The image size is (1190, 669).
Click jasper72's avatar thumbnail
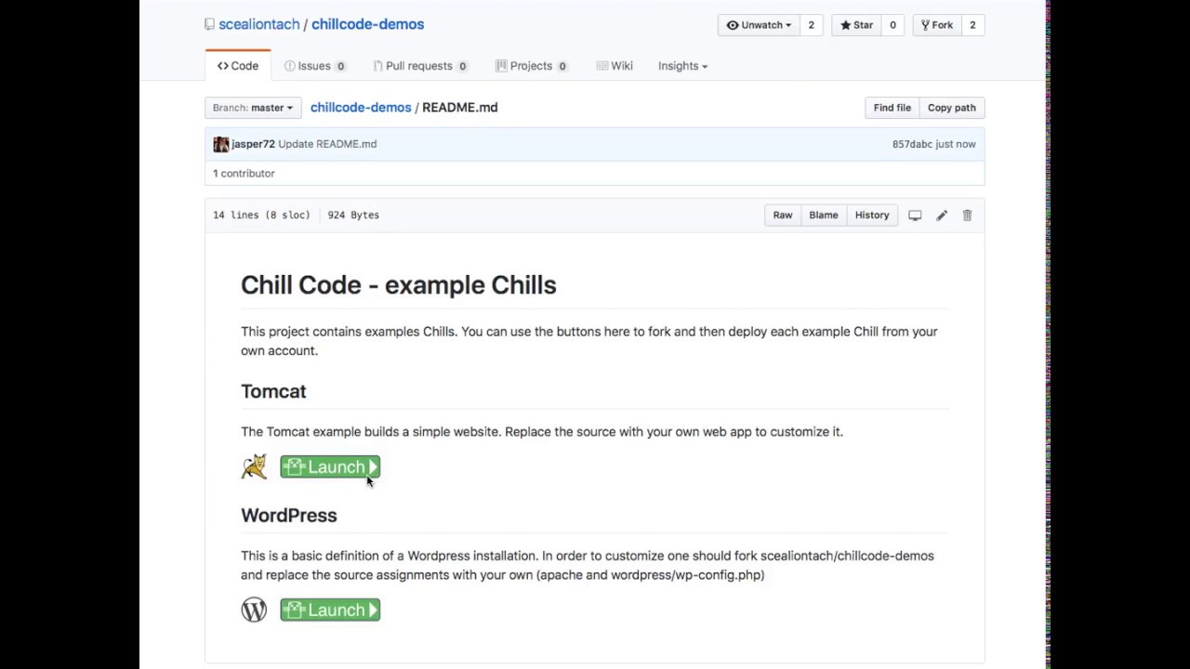point(220,144)
